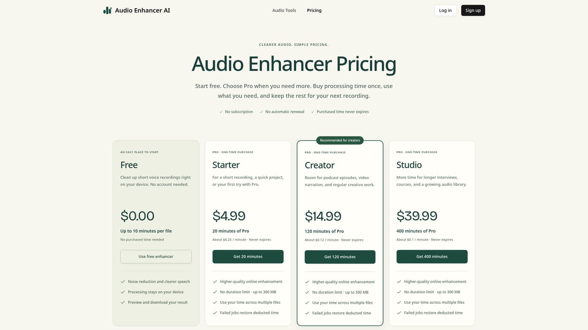Click "About $0.12 / minute · Never expires"
This screenshot has height=330, width=588.
[334, 240]
